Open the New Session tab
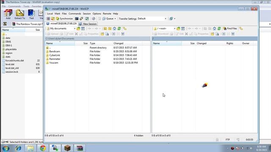The width and height of the screenshot is (271, 152). click(x=88, y=24)
